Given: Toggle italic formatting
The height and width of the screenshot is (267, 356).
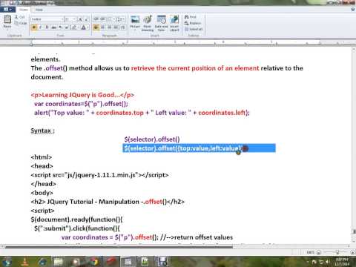Looking at the screenshot, I should pos(40,27).
